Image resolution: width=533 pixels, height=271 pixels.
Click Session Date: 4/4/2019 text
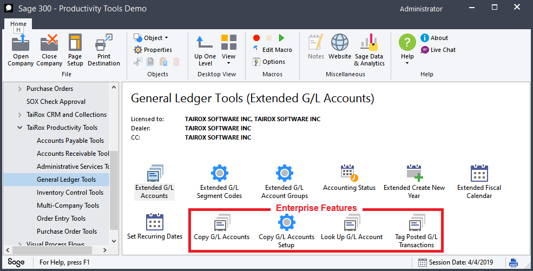tap(461, 262)
